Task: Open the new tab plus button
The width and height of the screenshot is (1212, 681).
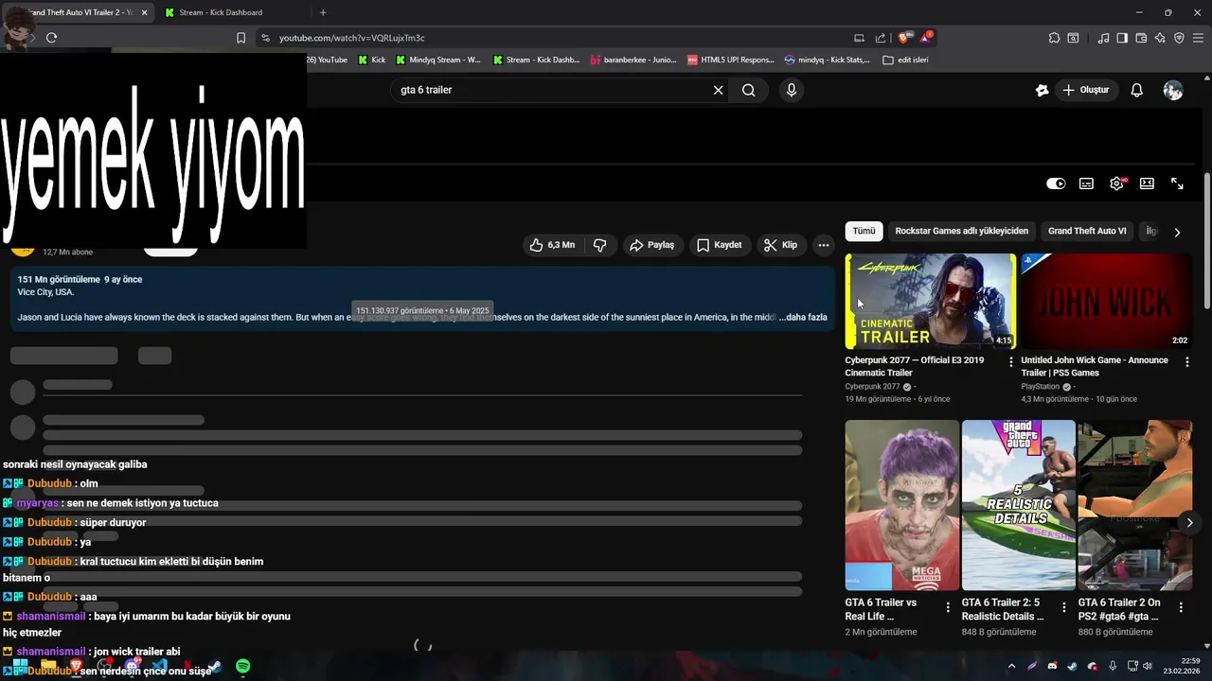Action: (323, 12)
